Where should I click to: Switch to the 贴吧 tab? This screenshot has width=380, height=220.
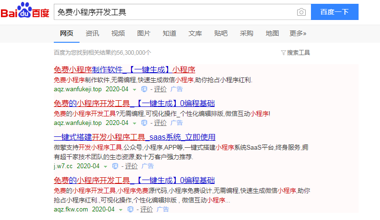coord(221,33)
